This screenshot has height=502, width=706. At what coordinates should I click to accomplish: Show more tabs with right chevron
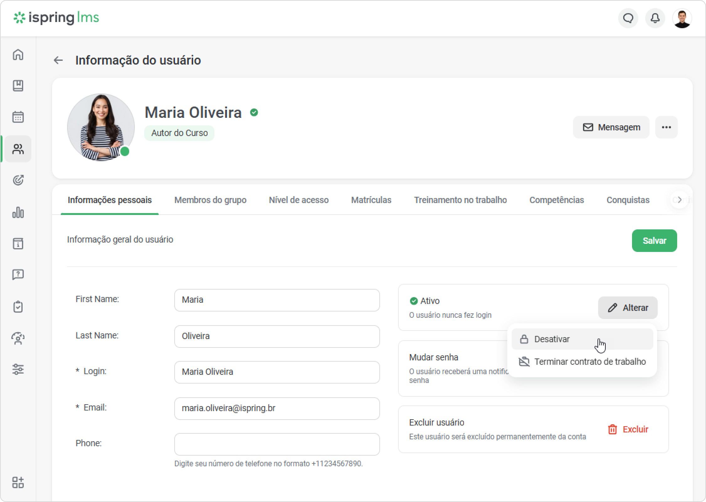679,200
